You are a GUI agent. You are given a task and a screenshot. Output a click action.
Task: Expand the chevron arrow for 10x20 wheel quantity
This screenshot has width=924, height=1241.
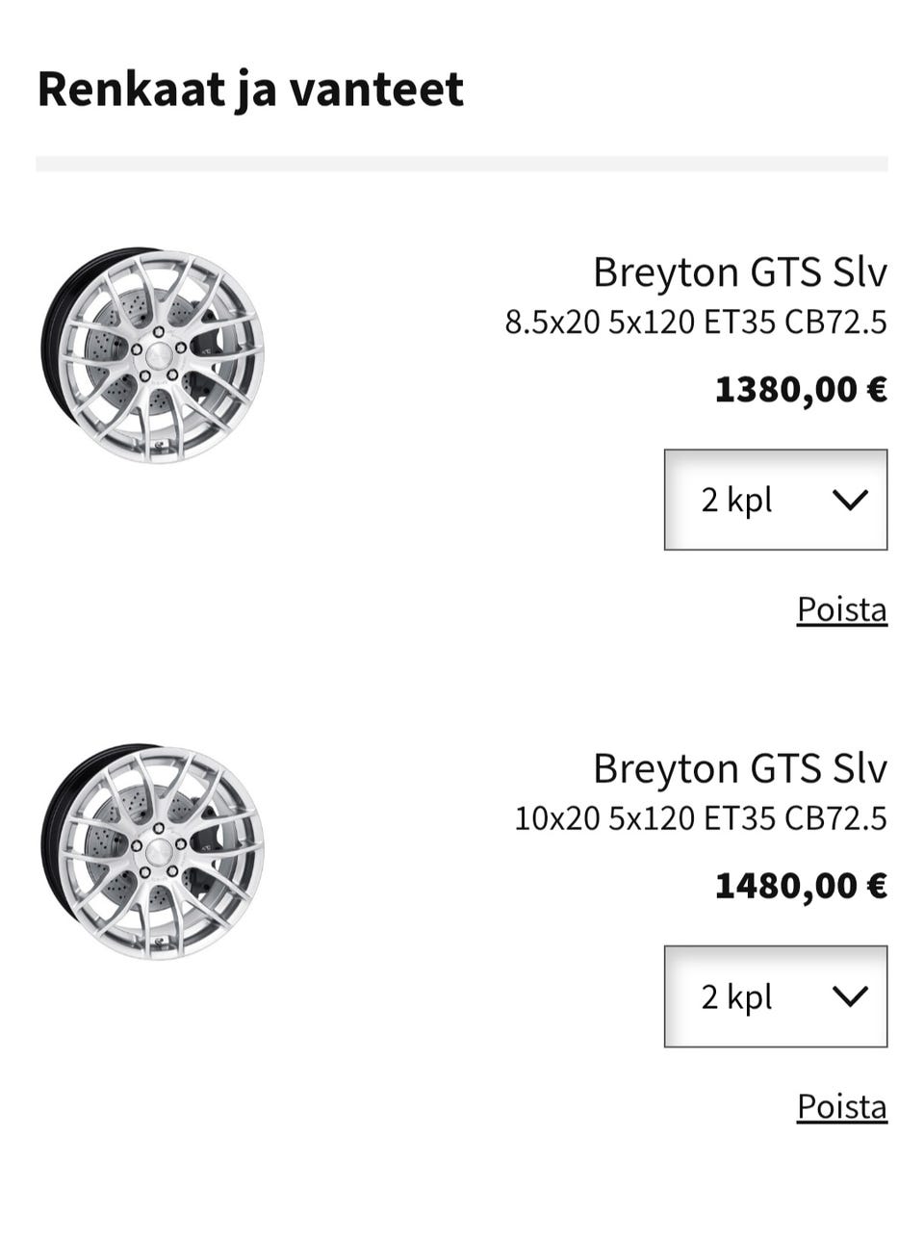click(850, 996)
